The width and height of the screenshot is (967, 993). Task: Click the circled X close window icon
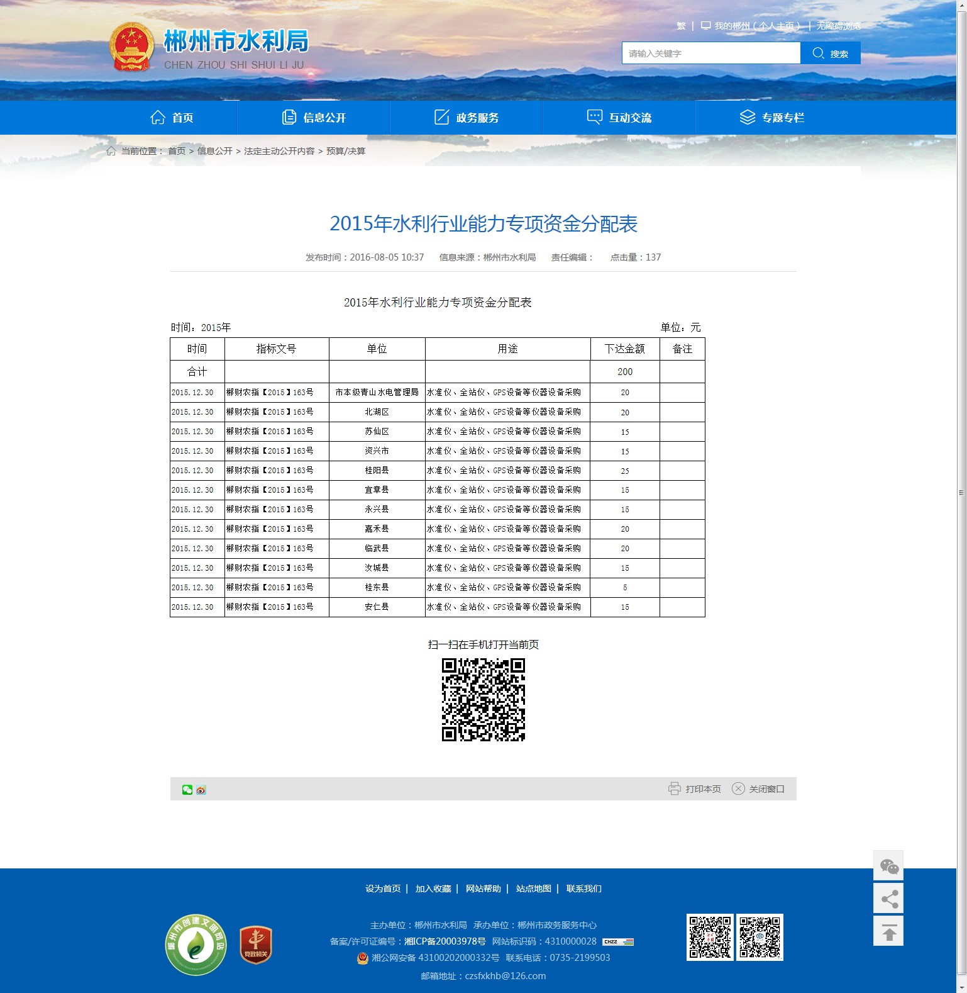tap(738, 788)
